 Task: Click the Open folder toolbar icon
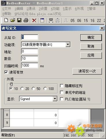[13, 20]
